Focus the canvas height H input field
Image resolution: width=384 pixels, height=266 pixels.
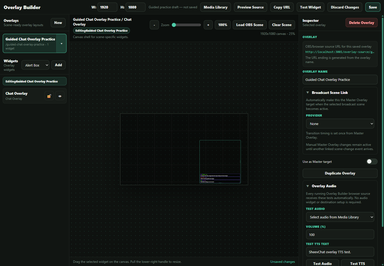(135, 7)
